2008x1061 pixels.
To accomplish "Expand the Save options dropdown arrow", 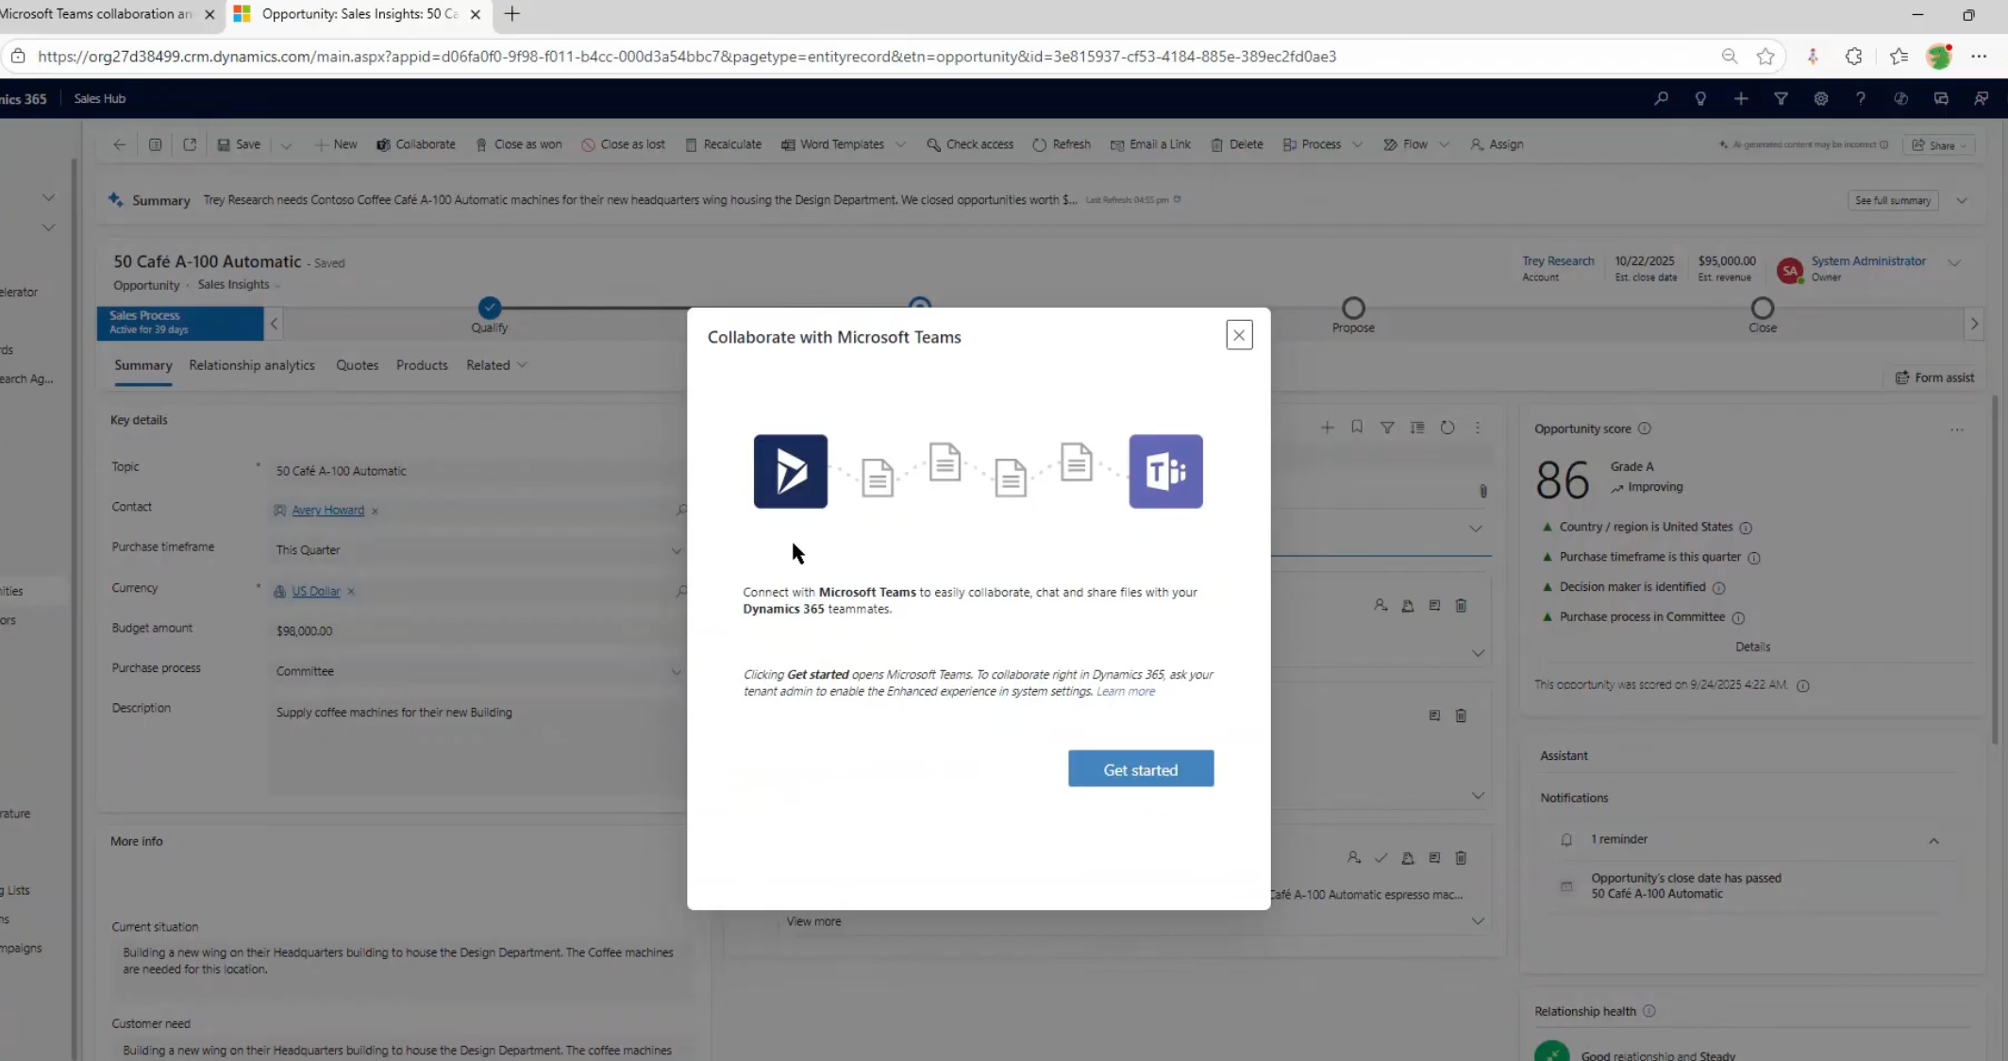I will pyautogui.click(x=286, y=145).
